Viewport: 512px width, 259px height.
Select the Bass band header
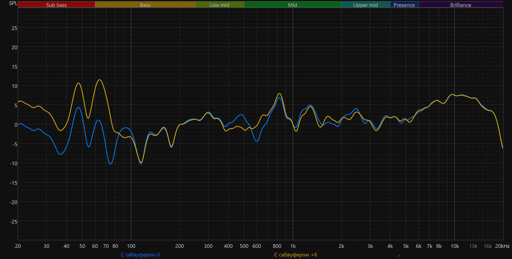click(145, 5)
